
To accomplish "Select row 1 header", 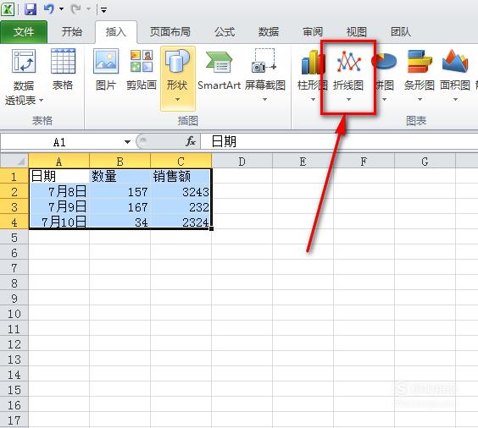I will click(x=14, y=176).
